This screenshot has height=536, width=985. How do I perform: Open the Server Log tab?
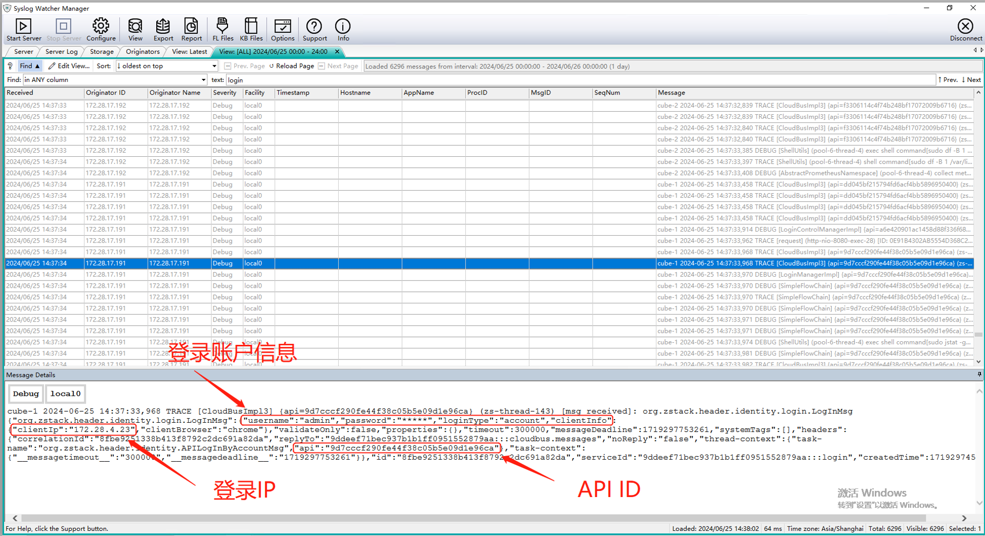(61, 51)
